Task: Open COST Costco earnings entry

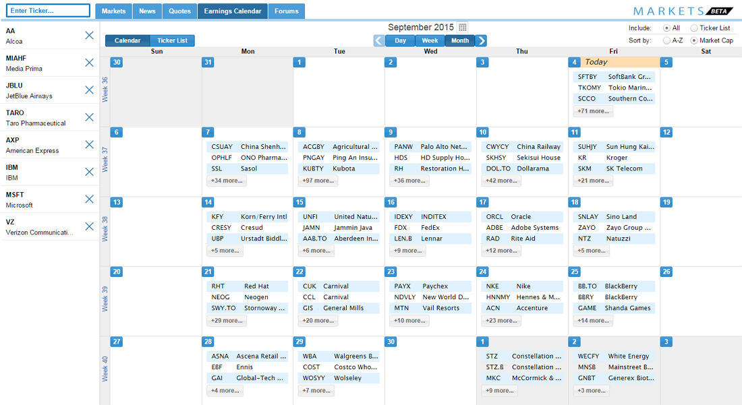Action: click(339, 367)
